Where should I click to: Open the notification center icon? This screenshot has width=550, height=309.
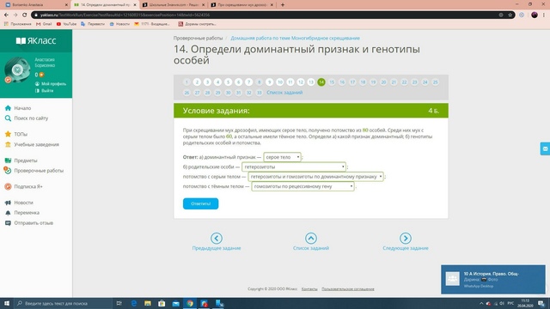[x=541, y=303]
